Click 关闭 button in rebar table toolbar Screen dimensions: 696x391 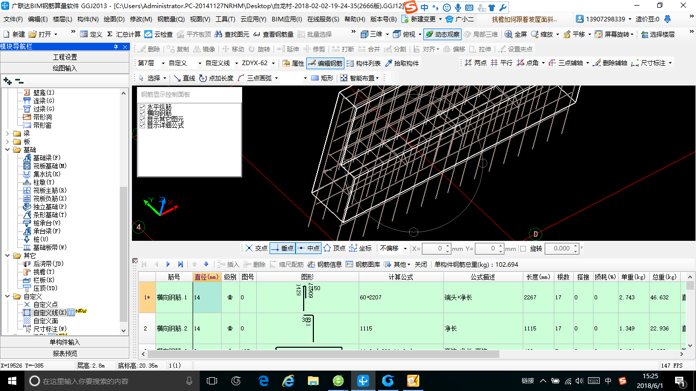(421, 264)
